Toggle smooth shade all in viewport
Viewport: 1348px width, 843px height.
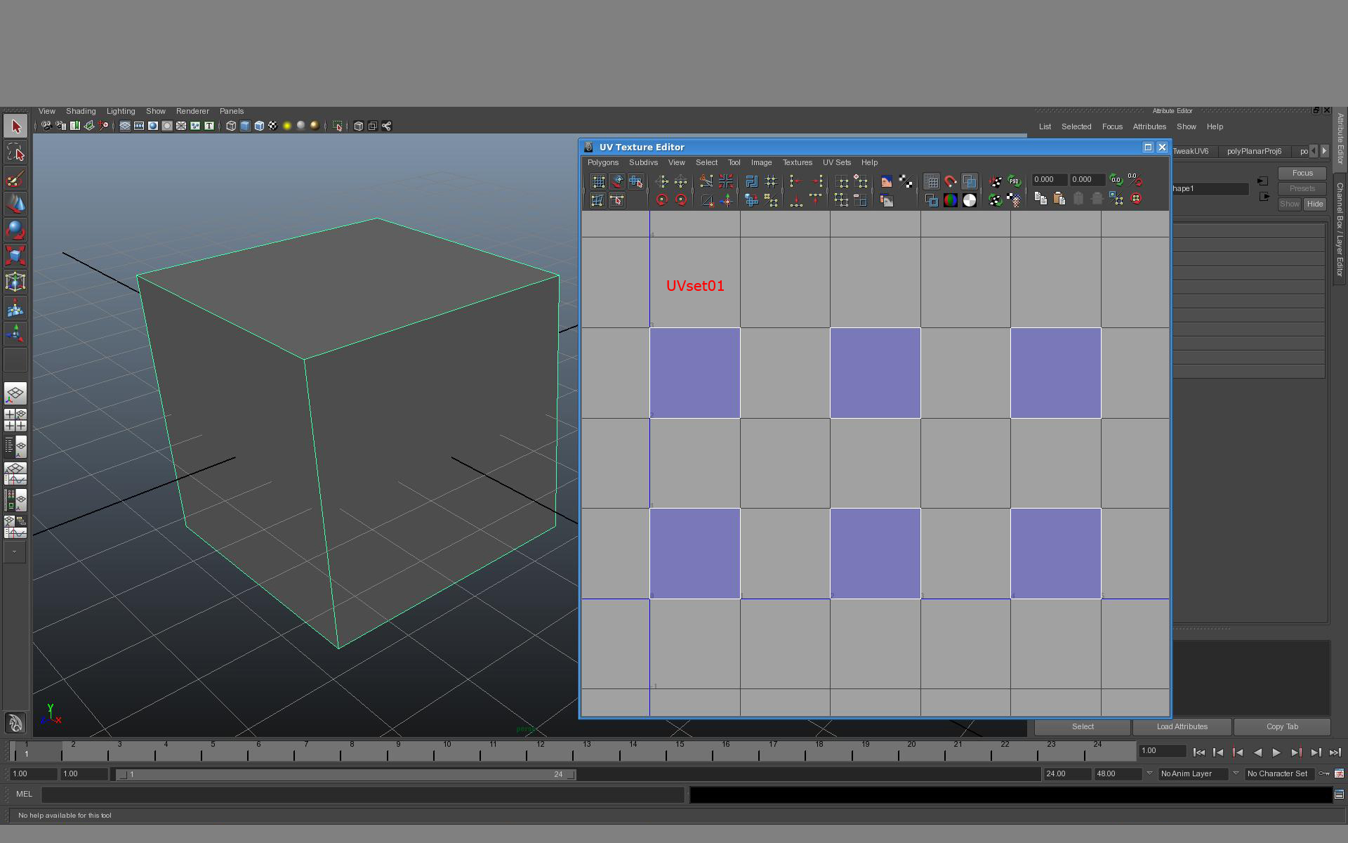click(x=245, y=126)
